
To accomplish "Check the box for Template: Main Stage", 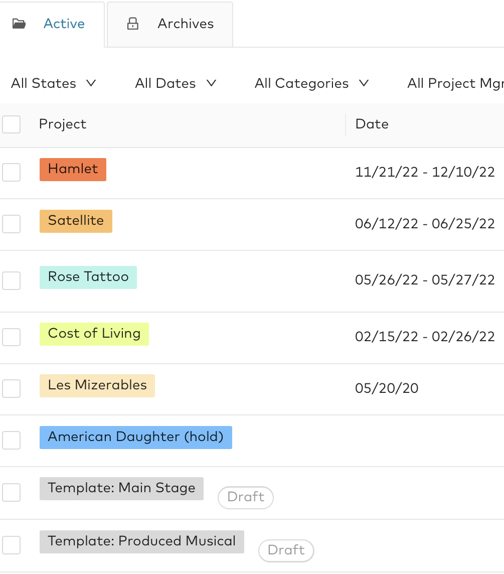I will click(x=11, y=493).
